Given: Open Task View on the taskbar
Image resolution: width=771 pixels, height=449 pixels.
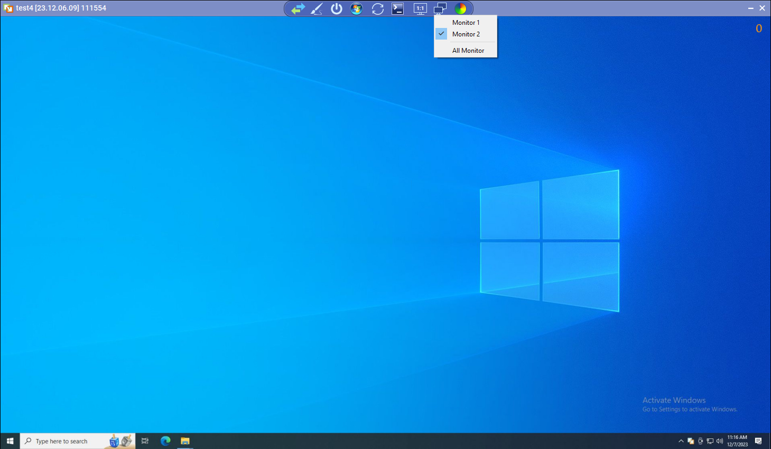Looking at the screenshot, I should [145, 441].
